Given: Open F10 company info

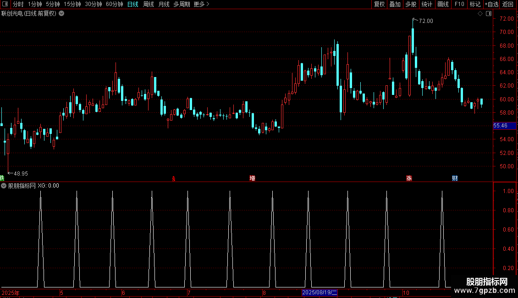Looking at the screenshot, I should tap(459, 4).
